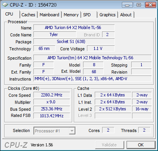Click the Level 2 cache size field
The width and height of the screenshot is (158, 151).
(113, 109)
